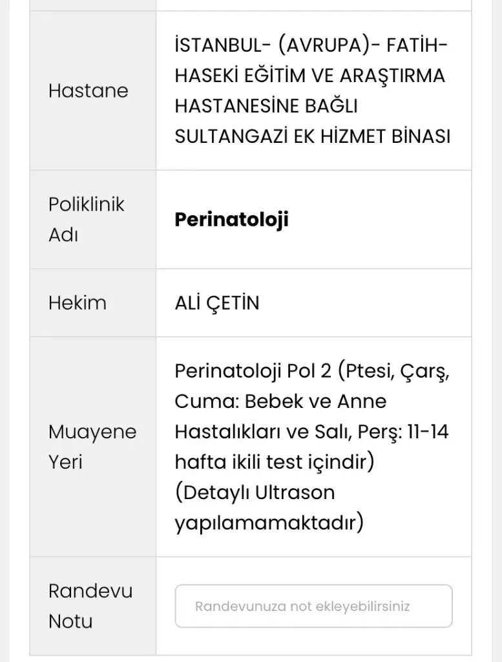This screenshot has width=502, height=662.
Task: Click the Cuma: Bebek ve Anne line
Action: (280, 401)
